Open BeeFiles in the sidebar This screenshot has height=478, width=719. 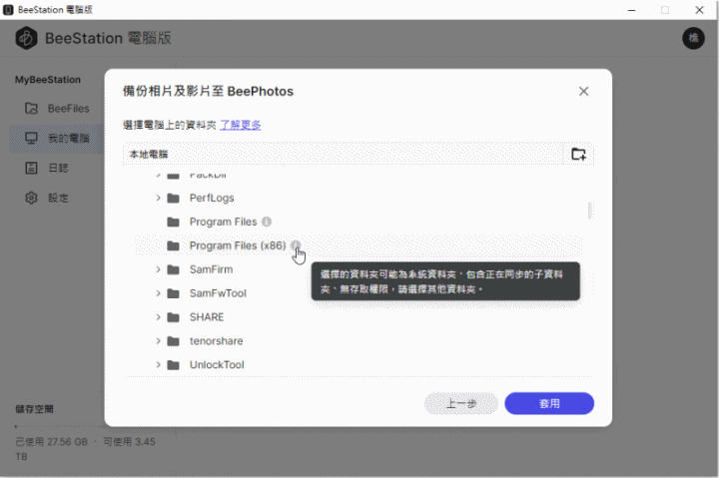pyautogui.click(x=57, y=109)
